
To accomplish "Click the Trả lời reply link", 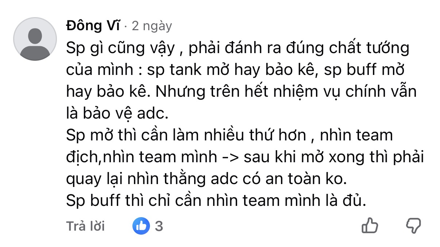I will click(x=85, y=226).
